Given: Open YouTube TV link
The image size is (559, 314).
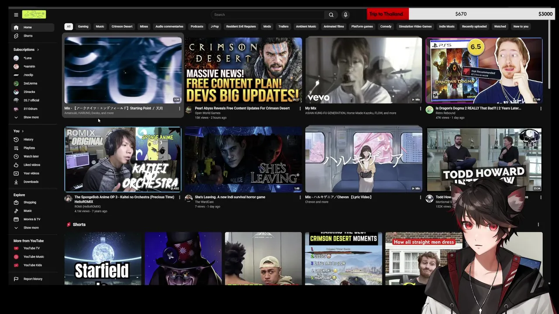Looking at the screenshot, I should (x=33, y=248).
